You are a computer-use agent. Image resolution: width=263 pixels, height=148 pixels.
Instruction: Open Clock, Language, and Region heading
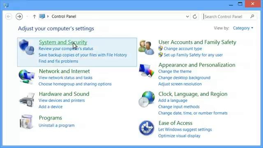tap(193, 94)
